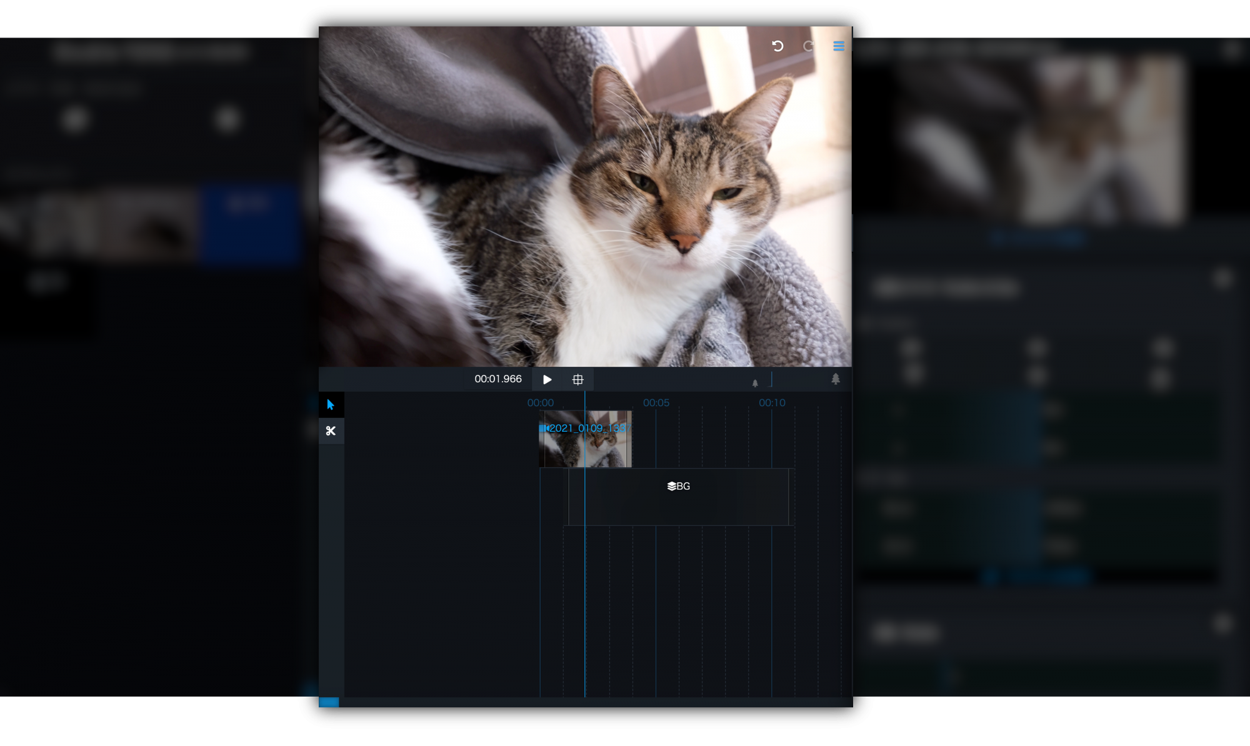
Task: Jump to the 00:05 ruler mark
Action: (x=656, y=403)
